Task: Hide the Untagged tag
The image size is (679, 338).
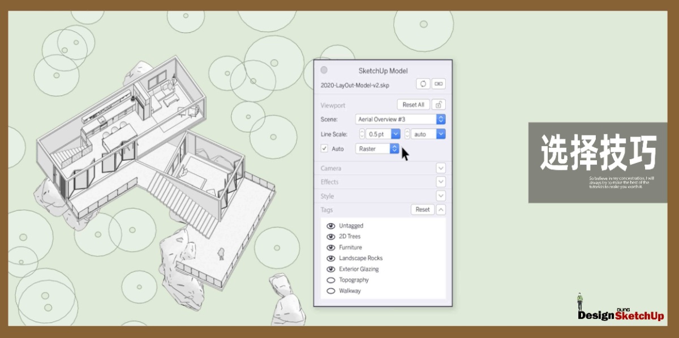Action: click(331, 226)
